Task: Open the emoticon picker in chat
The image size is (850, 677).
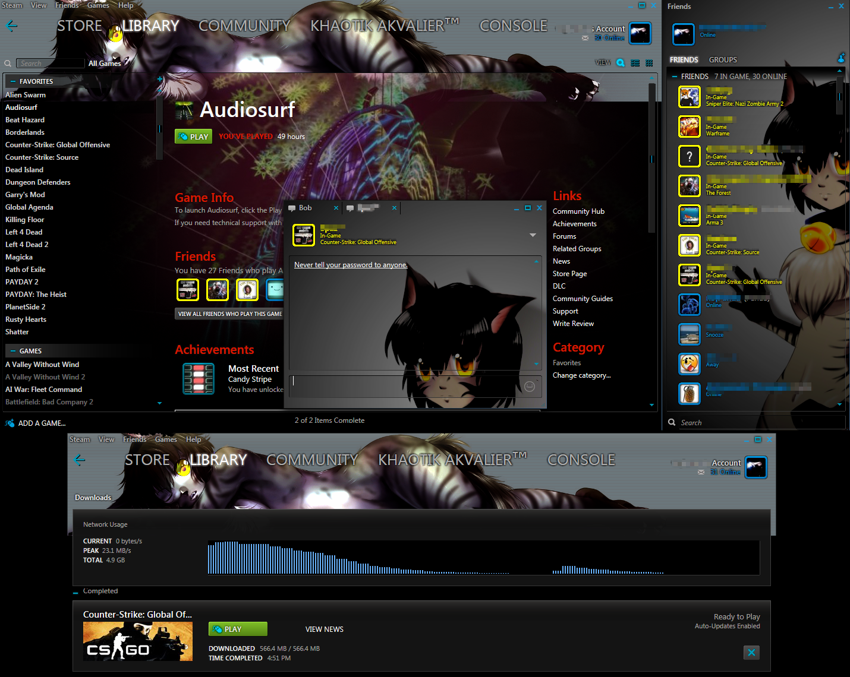Action: point(530,387)
